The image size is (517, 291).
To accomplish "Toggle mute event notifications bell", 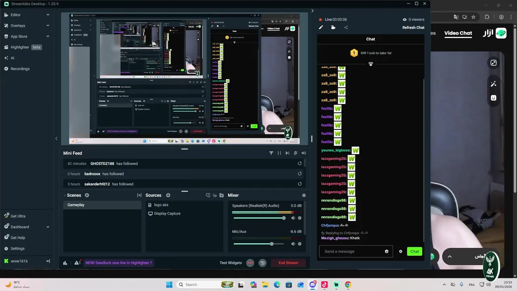I will click(296, 153).
